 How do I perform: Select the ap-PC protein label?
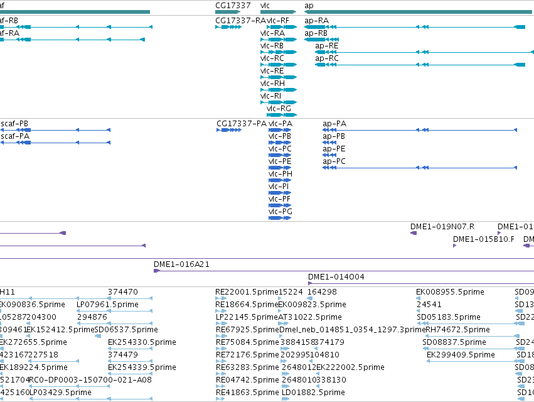(334, 161)
